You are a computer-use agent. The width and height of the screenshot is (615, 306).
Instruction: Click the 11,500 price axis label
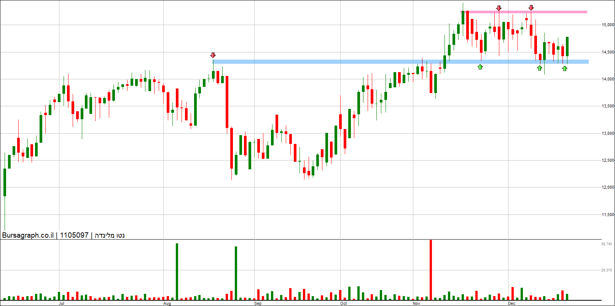coord(608,215)
